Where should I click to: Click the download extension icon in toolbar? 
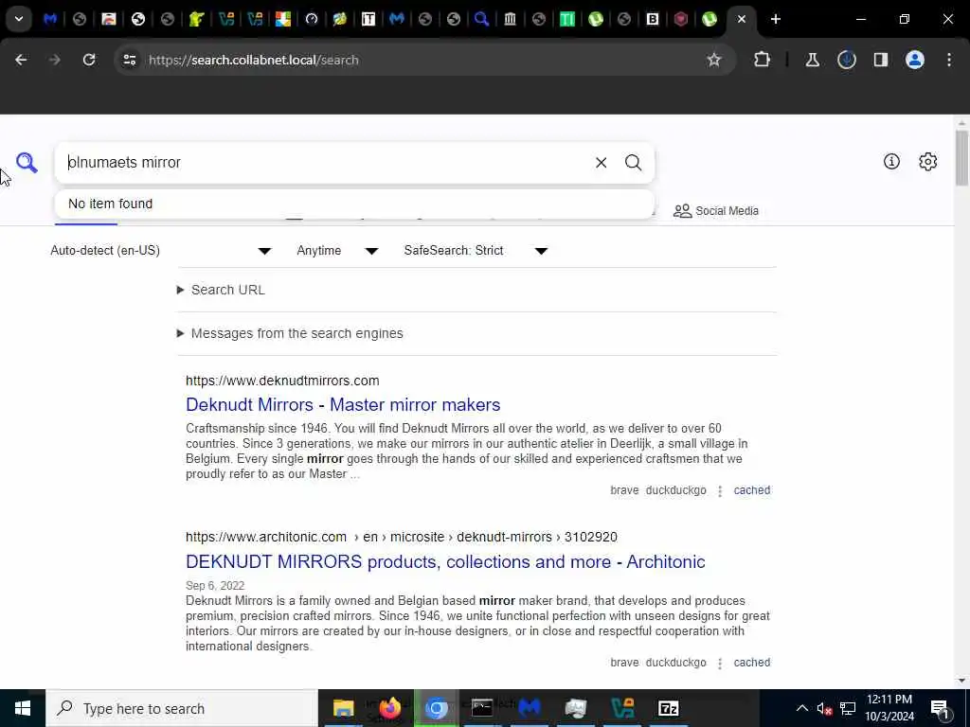pyautogui.click(x=846, y=60)
